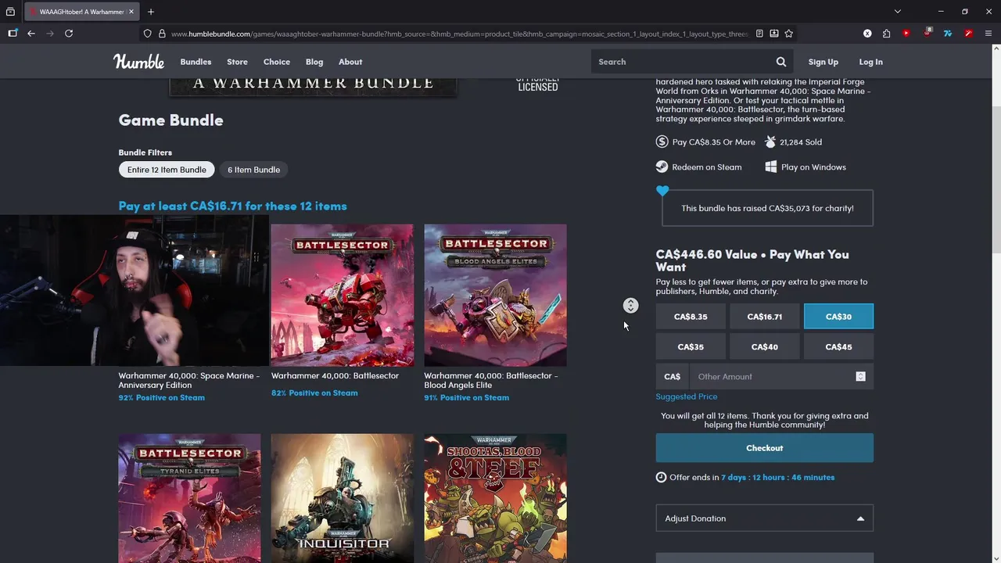Open the Firefox View icon at top left
This screenshot has height=563, width=1001.
point(10,12)
